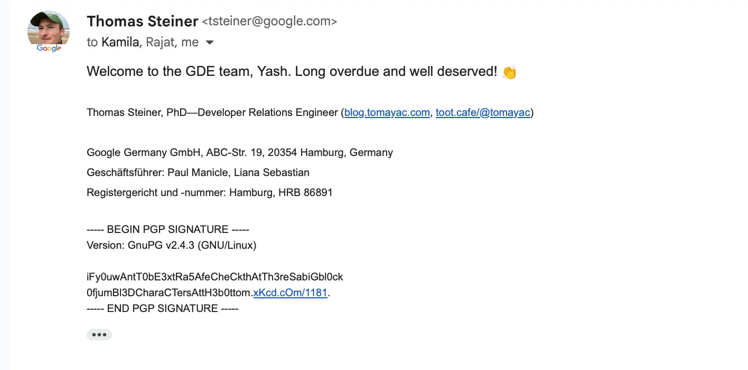Click the Welcome to the GDE team sentence
748x370 pixels.
click(292, 72)
